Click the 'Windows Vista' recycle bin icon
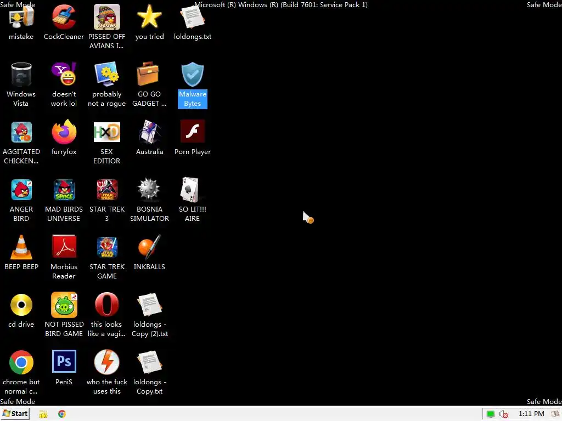Viewport: 562px width, 421px height. [x=21, y=75]
